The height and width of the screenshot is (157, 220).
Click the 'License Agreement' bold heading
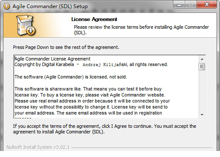(94, 19)
